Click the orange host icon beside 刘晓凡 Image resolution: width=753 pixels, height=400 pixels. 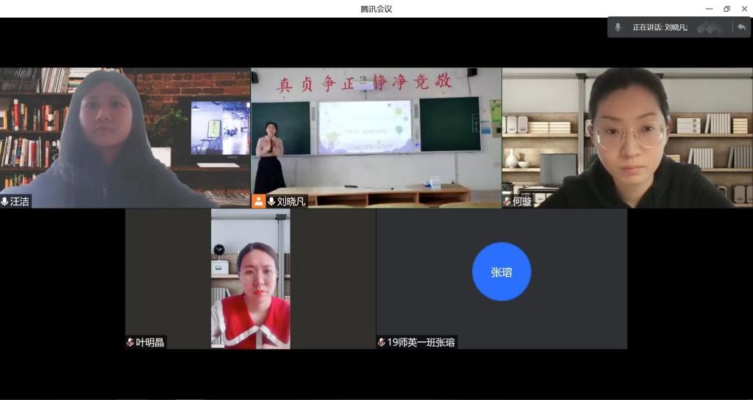click(x=259, y=201)
